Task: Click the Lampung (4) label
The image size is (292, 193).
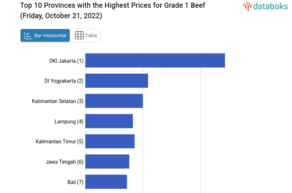Action: [x=69, y=121]
